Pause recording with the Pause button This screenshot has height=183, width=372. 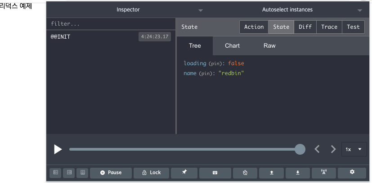111,173
